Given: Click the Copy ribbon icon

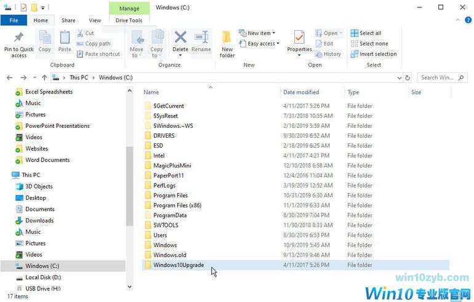Looking at the screenshot, I should (45, 38).
